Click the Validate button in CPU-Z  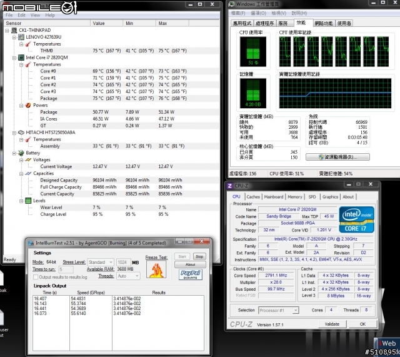pos(332,324)
